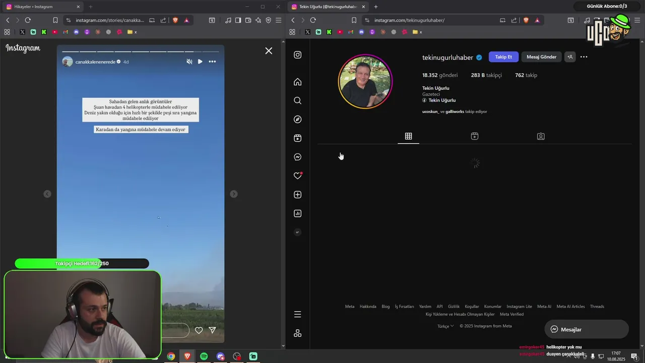Open Instagram Home in right window sidebar

click(298, 82)
